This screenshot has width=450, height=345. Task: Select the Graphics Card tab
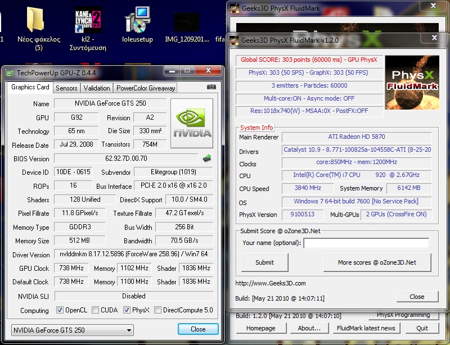pyautogui.click(x=30, y=87)
